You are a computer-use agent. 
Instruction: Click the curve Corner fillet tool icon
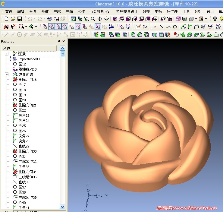pos(190,27)
